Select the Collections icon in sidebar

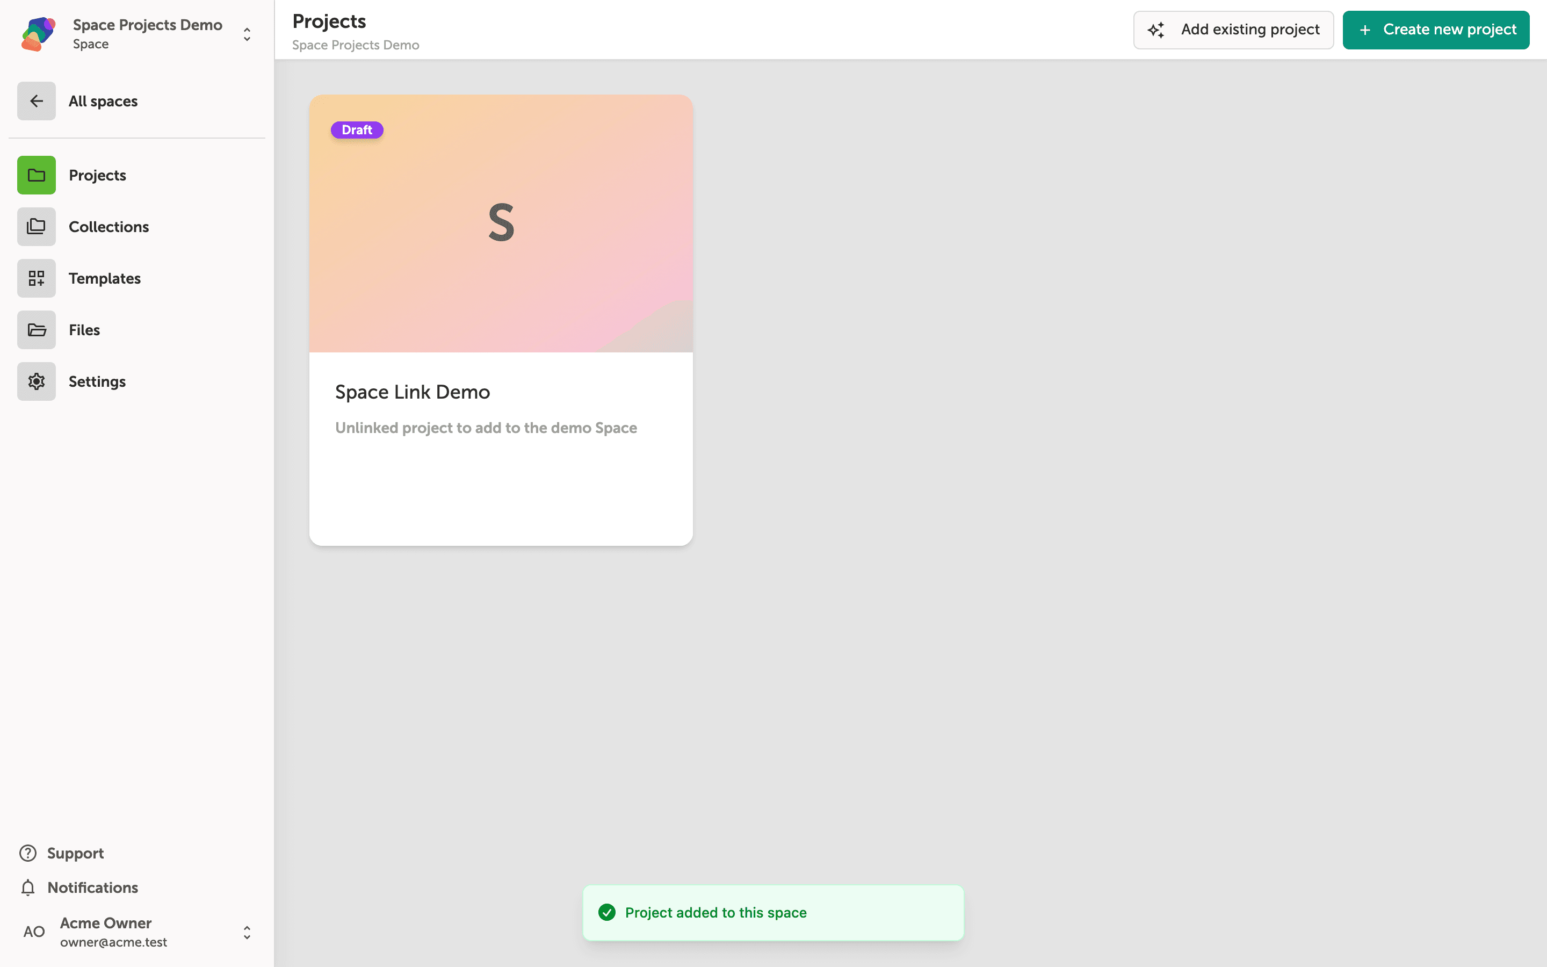point(37,226)
